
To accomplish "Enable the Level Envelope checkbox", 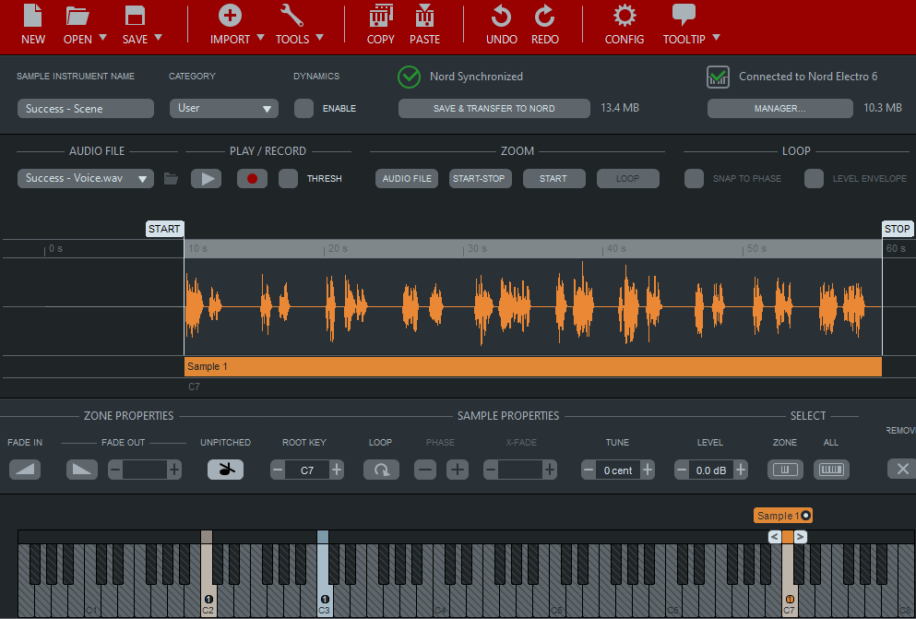I will coord(814,179).
